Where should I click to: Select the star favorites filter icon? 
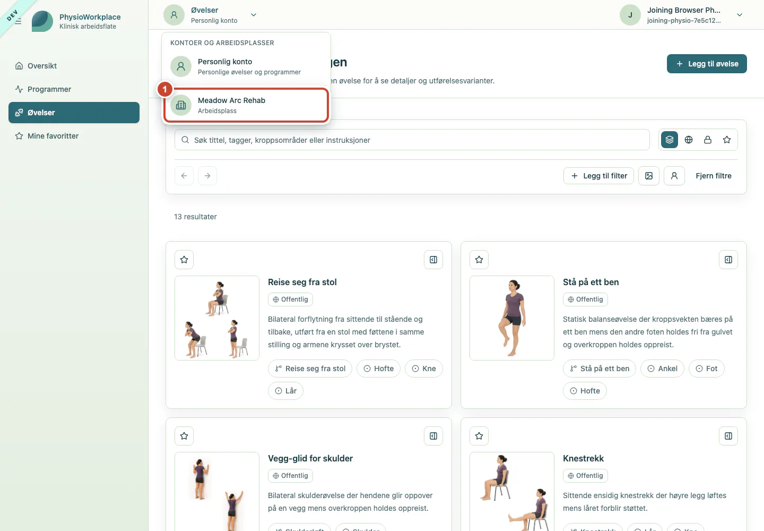(x=727, y=140)
